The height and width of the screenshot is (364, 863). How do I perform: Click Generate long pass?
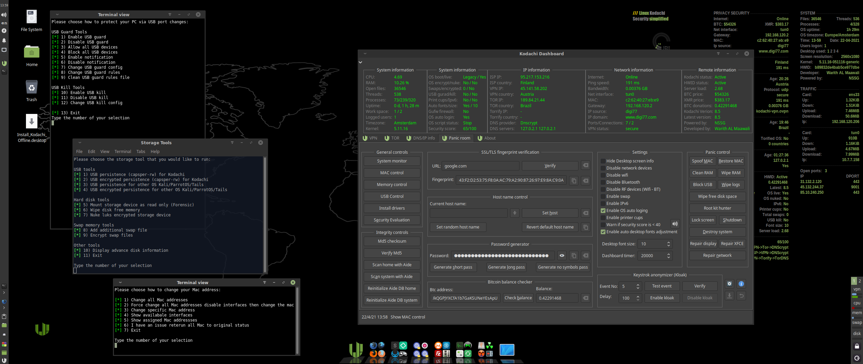click(506, 267)
